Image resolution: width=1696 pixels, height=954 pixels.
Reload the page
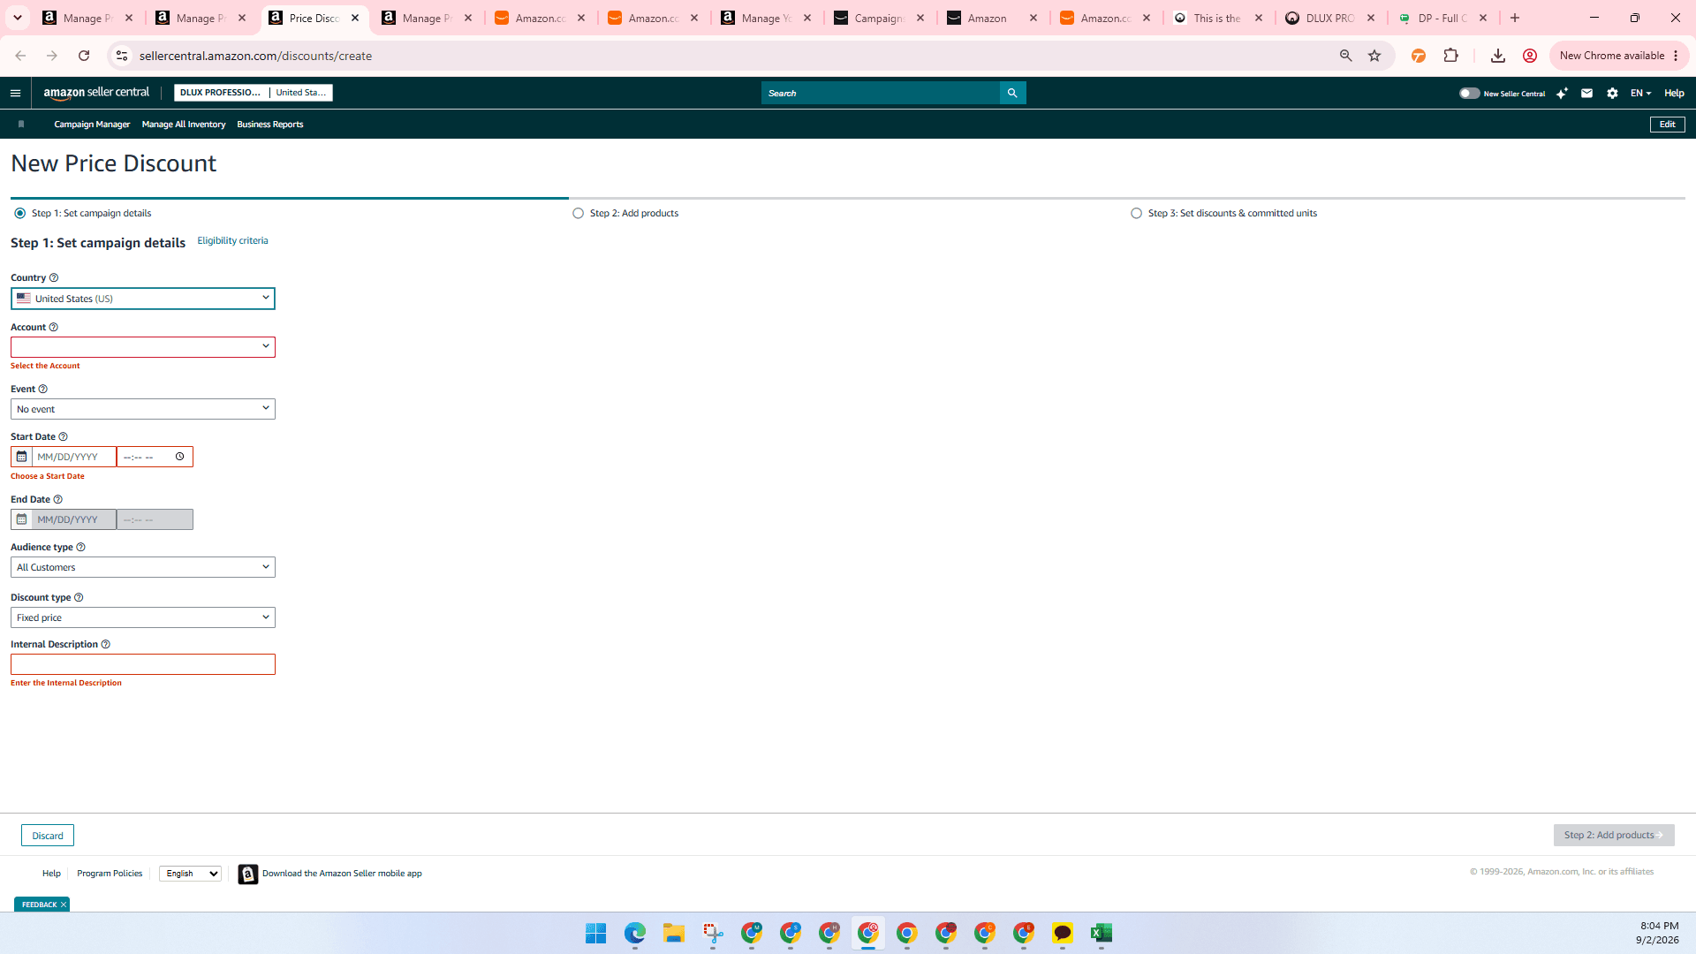click(x=84, y=56)
